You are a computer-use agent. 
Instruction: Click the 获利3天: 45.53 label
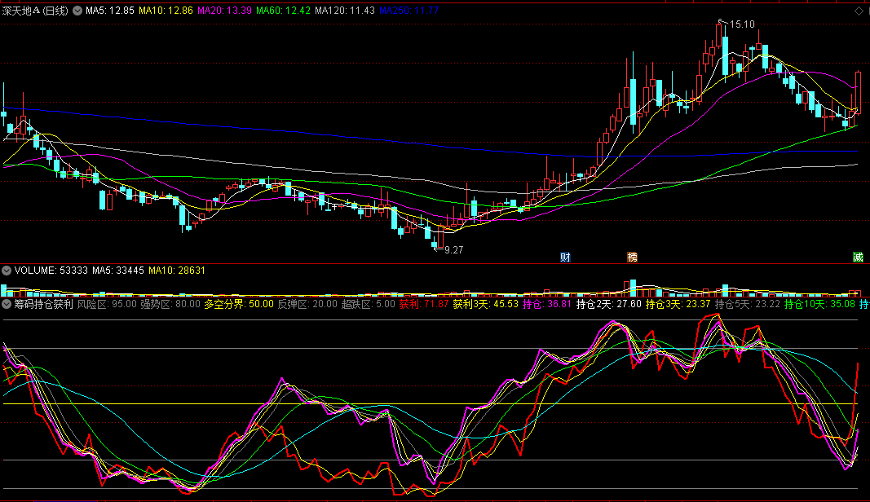[x=485, y=304]
